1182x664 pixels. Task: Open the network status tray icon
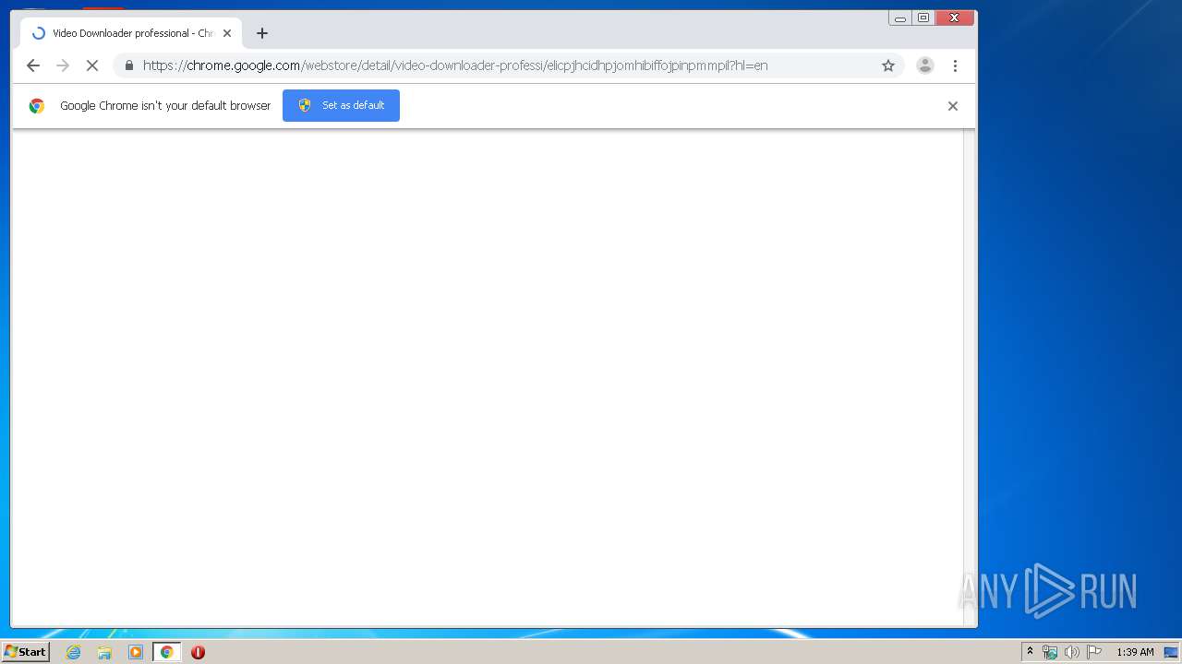pos(1050,652)
